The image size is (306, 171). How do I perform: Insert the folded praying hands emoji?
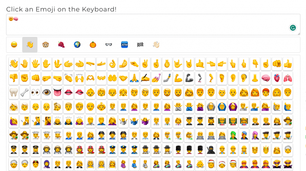(134, 78)
